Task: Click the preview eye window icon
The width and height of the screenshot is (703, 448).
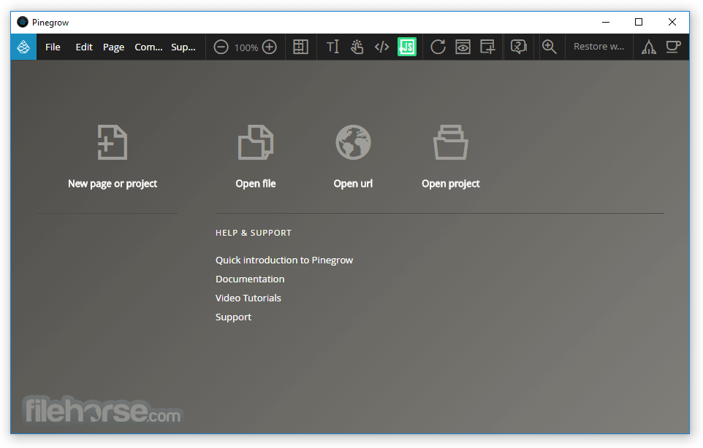Action: (x=463, y=47)
